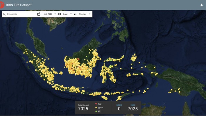Expand the Last 24H dropdown arrow
206x116 pixels.
55,14
